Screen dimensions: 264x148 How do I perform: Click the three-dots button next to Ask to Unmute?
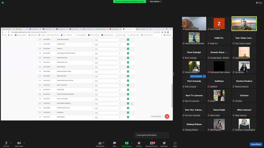tap(204, 76)
